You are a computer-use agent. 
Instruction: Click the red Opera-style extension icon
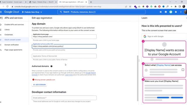click(159, 6)
